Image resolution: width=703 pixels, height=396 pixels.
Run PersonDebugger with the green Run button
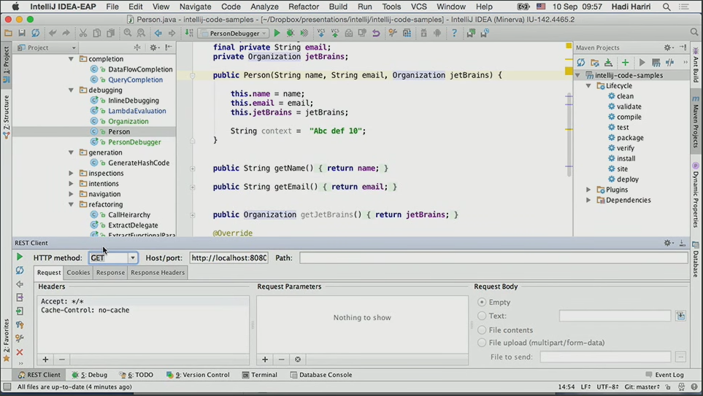(x=277, y=33)
